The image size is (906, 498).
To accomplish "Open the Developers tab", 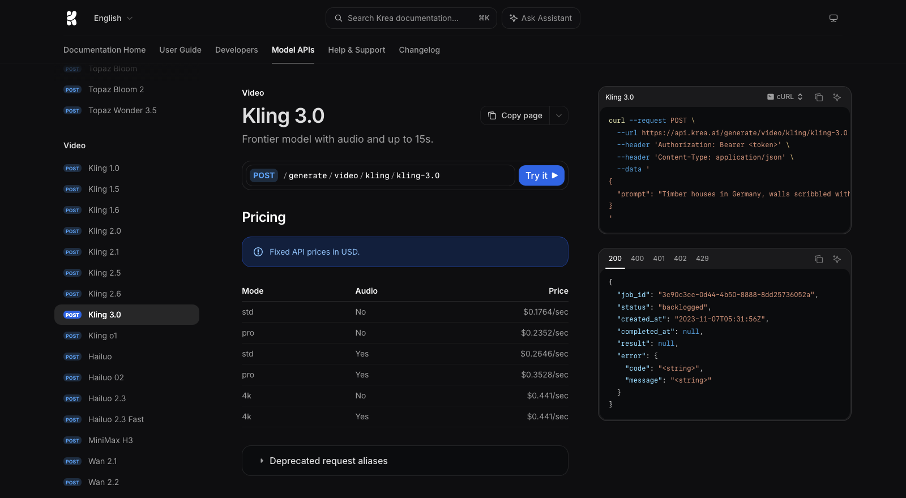I will click(237, 50).
